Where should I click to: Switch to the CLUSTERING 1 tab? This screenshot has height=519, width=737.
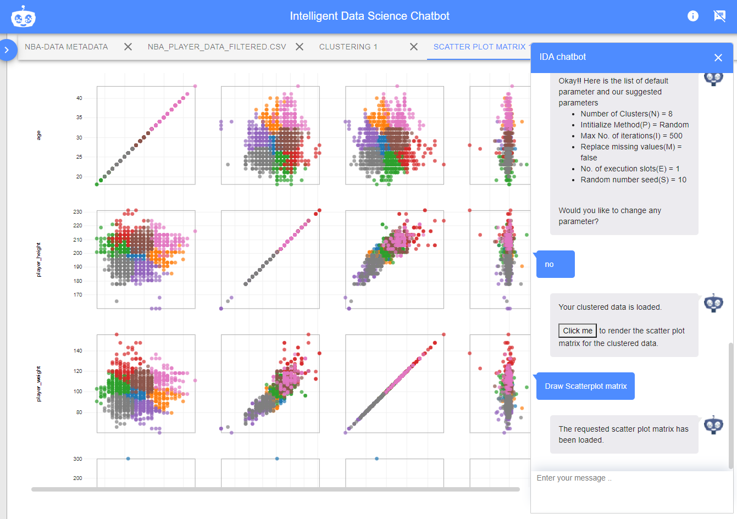[x=348, y=47]
